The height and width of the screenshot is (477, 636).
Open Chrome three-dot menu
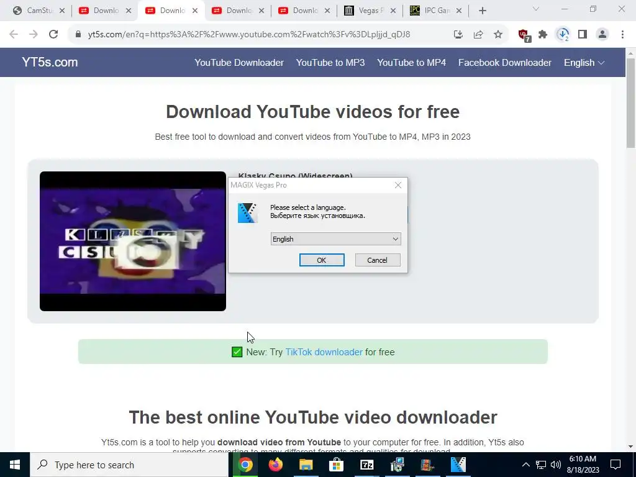(x=622, y=35)
